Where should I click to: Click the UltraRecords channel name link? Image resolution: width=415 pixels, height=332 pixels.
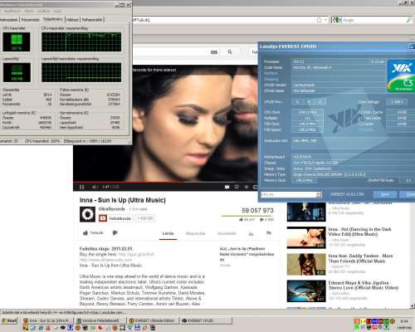[x=112, y=209]
